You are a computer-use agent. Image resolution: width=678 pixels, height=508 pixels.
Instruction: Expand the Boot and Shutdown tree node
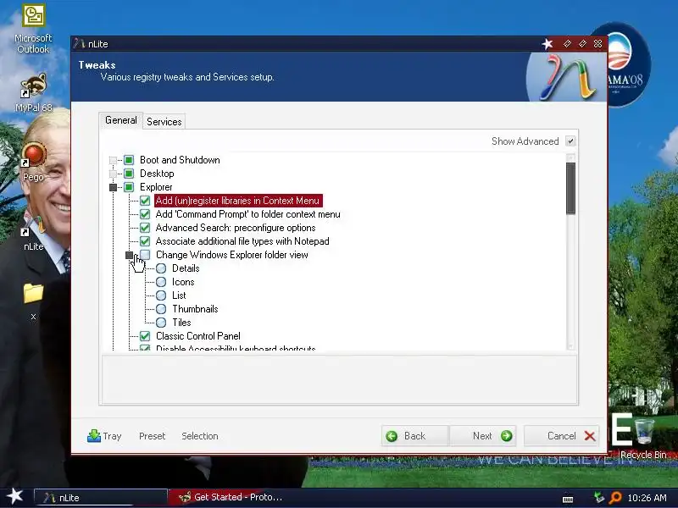(113, 160)
